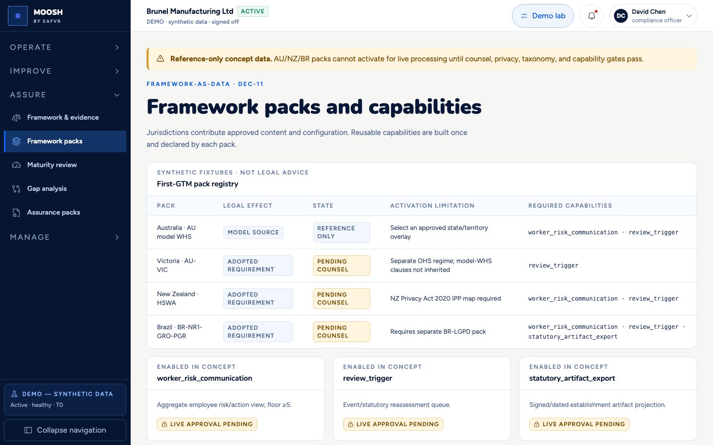Open the statutory_artifact_export capability card title
Screen dimensions: 713x445
(x=572, y=378)
